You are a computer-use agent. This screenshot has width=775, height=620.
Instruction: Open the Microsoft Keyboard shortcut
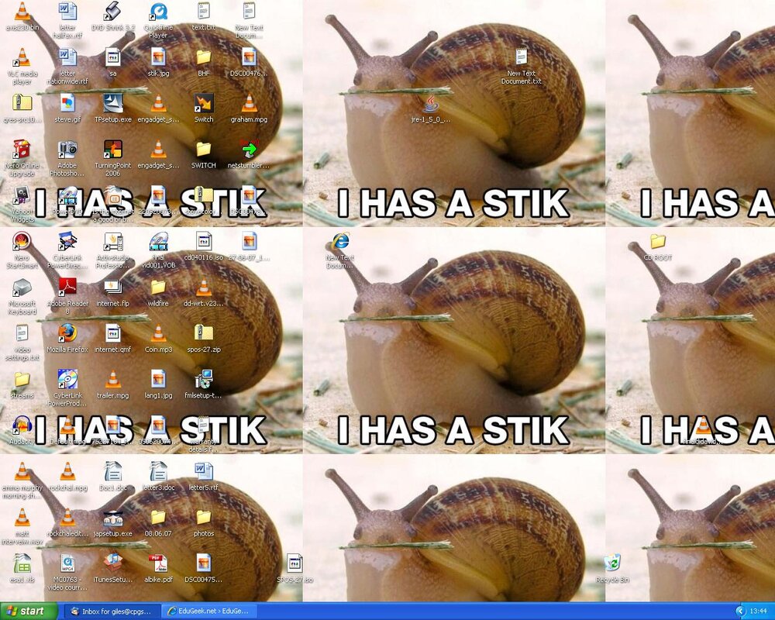pos(22,288)
